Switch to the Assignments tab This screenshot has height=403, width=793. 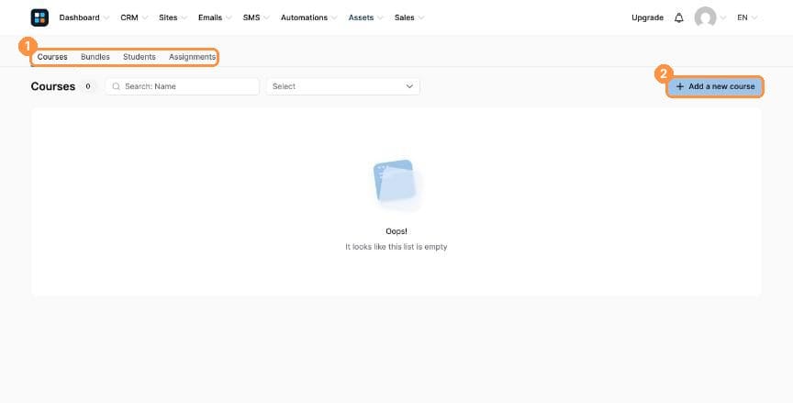[x=192, y=57]
